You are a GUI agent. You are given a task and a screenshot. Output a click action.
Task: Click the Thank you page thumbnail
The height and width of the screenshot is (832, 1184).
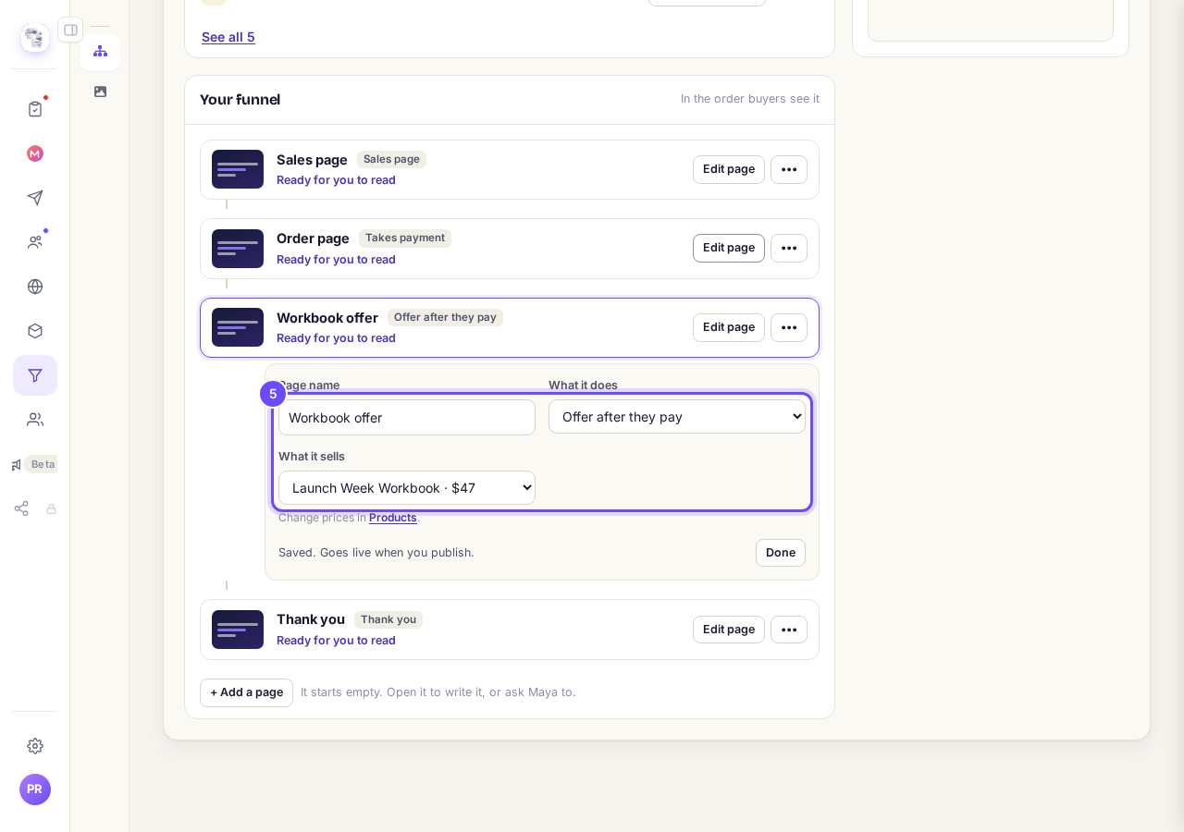click(x=238, y=630)
